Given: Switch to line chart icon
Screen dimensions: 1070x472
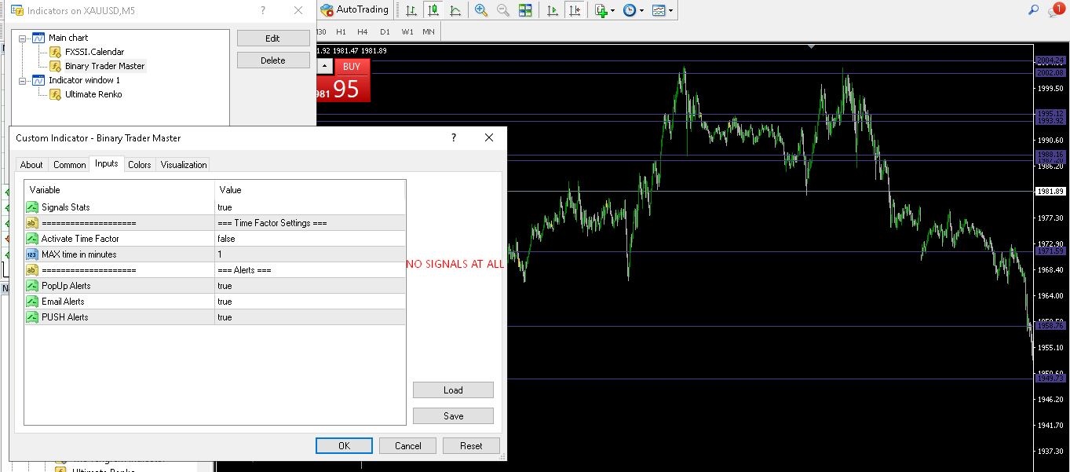Looking at the screenshot, I should pyautogui.click(x=455, y=10).
